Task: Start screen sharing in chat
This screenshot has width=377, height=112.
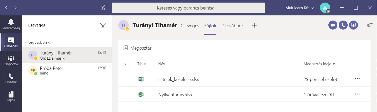Action: pos(353,25)
